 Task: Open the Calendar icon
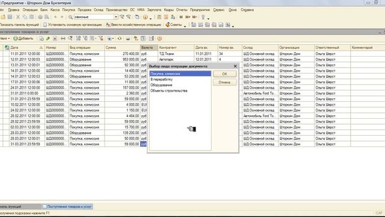166,17
